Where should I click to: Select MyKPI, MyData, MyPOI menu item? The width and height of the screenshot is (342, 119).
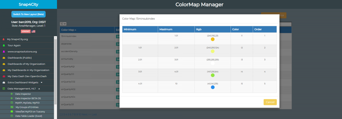(28, 103)
